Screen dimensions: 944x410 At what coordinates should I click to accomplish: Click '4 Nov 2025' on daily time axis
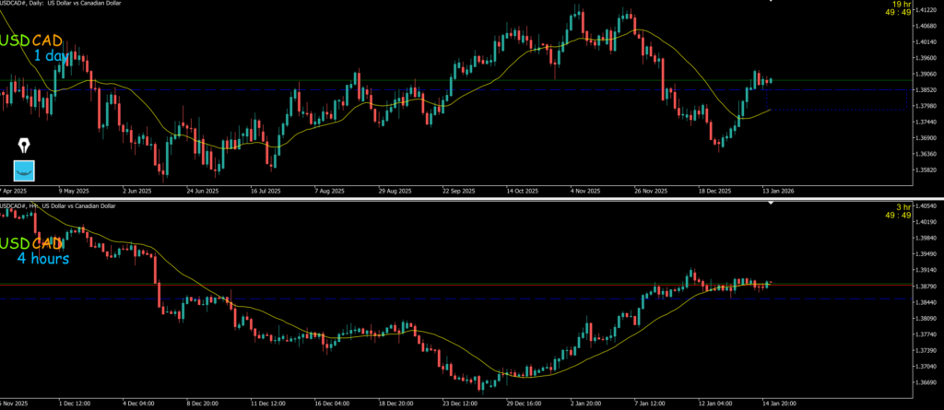tap(585, 192)
